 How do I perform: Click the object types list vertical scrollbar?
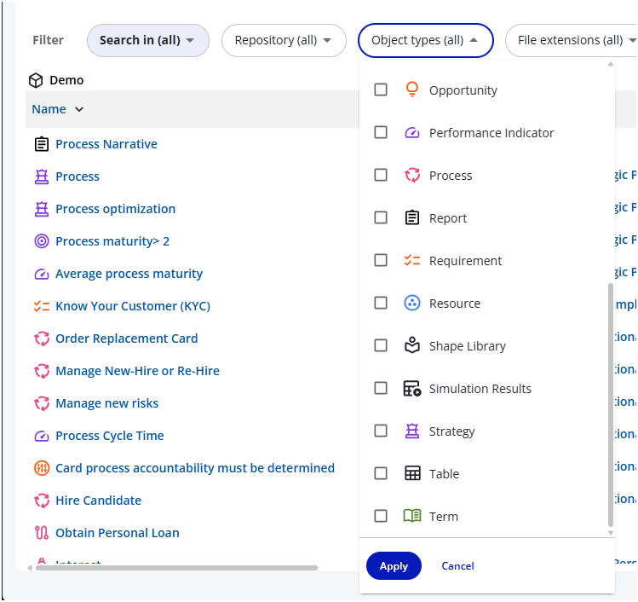point(610,405)
